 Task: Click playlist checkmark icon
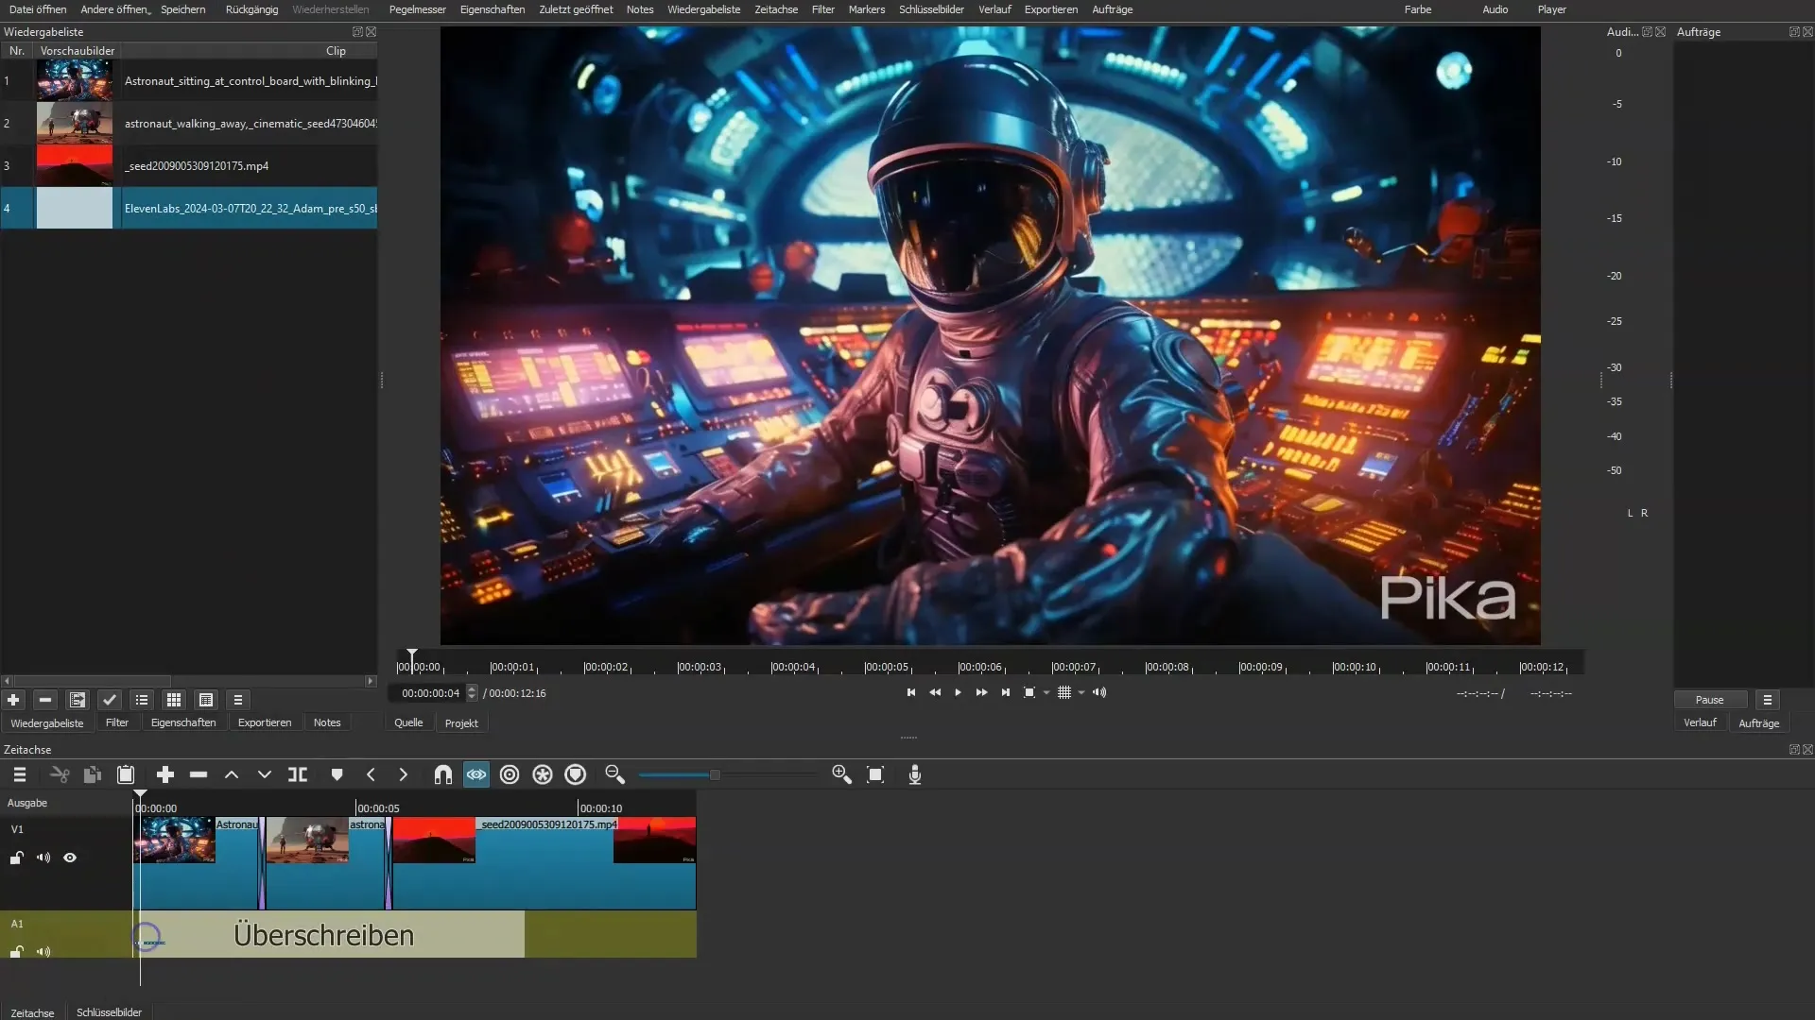[x=110, y=700]
